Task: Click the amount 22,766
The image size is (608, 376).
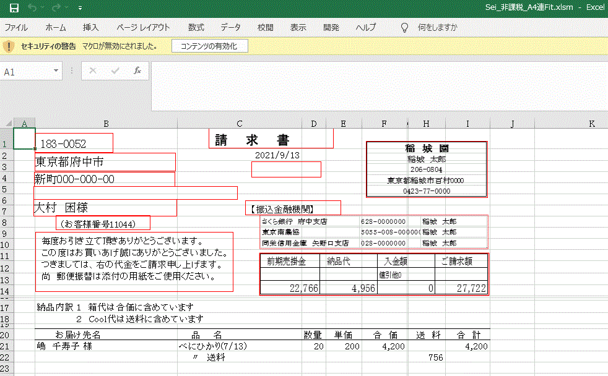Action: pyautogui.click(x=303, y=288)
